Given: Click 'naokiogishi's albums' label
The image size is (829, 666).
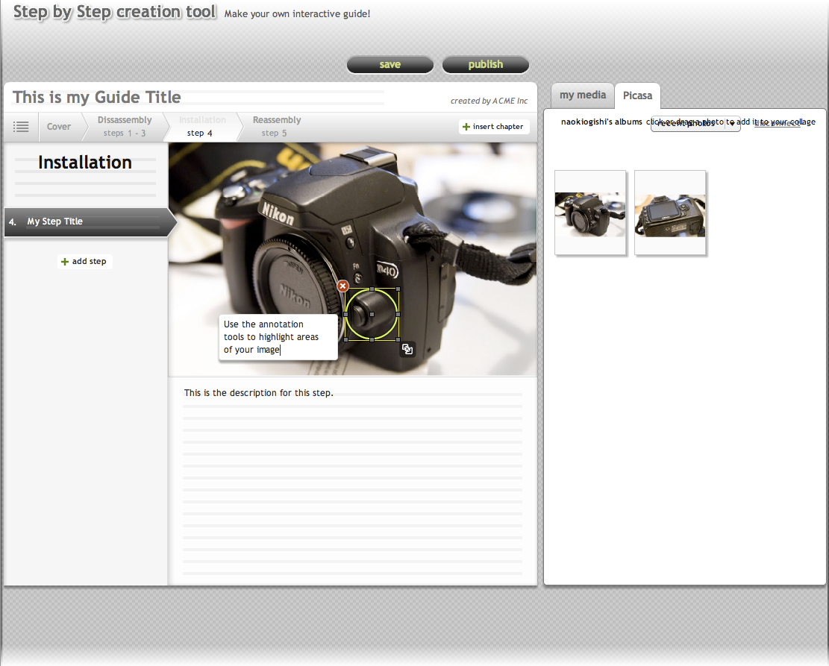Looking at the screenshot, I should point(601,122).
